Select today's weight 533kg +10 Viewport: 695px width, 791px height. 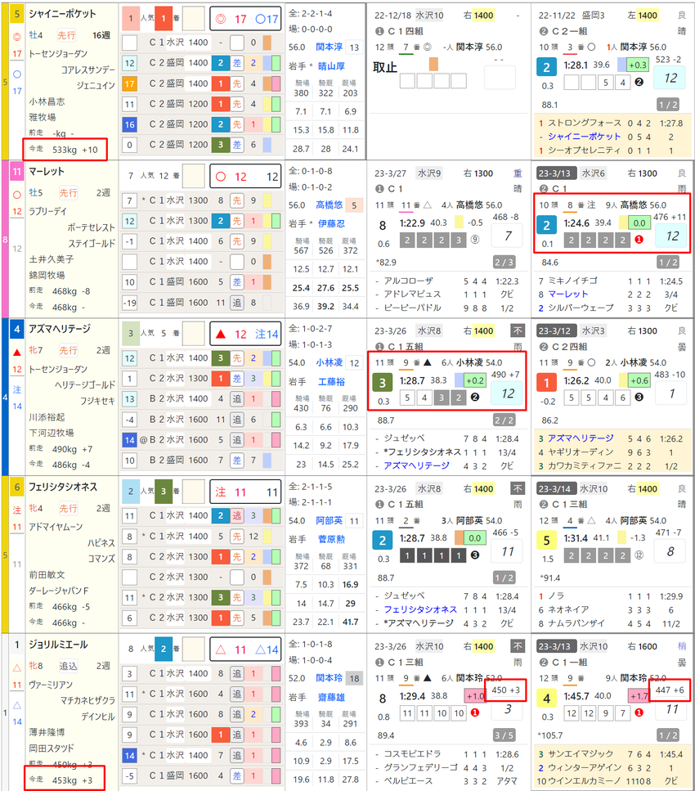pyautogui.click(x=74, y=150)
